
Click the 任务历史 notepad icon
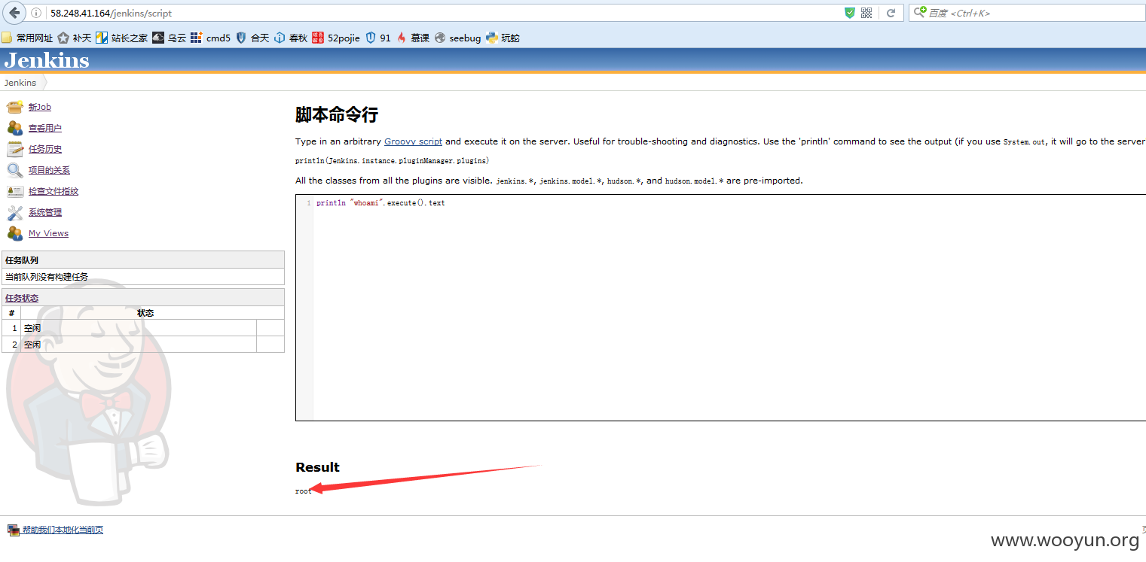tap(14, 149)
